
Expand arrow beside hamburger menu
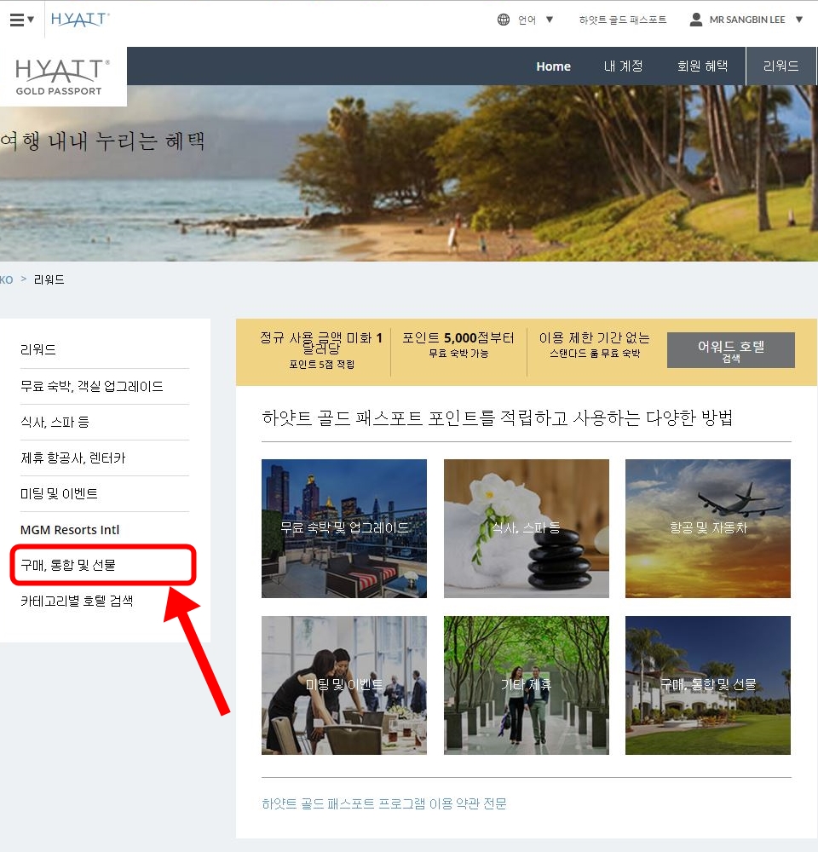pos(31,20)
